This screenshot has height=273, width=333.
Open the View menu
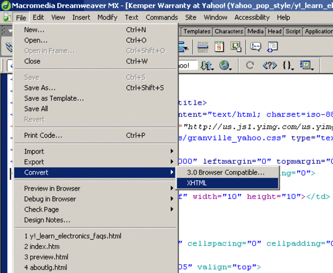pyautogui.click(x=58, y=18)
